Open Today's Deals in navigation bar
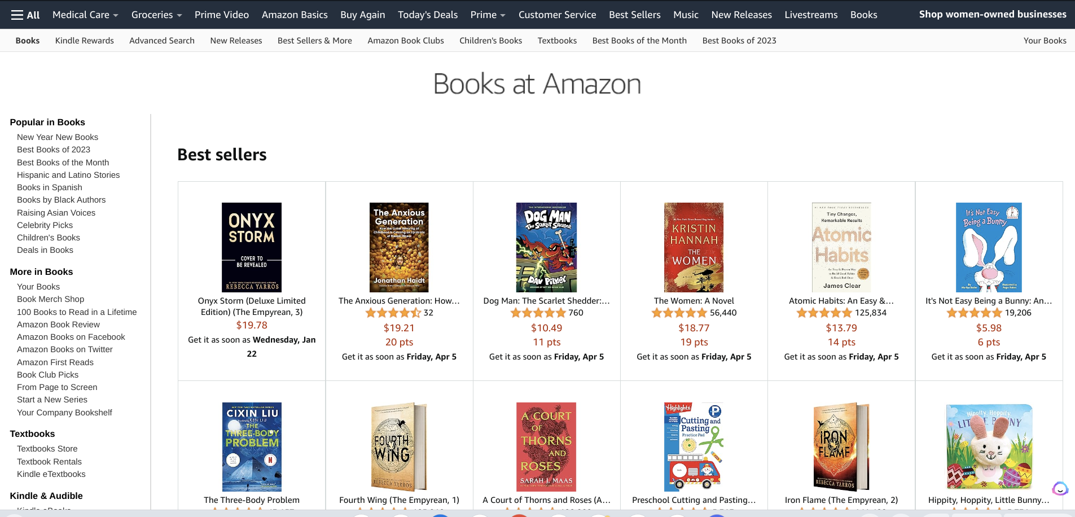1075x517 pixels. 428,15
